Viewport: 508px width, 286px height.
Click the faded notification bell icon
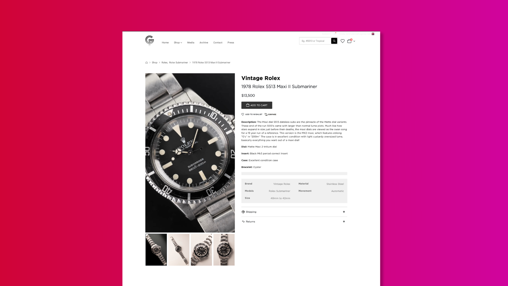(335, 34)
